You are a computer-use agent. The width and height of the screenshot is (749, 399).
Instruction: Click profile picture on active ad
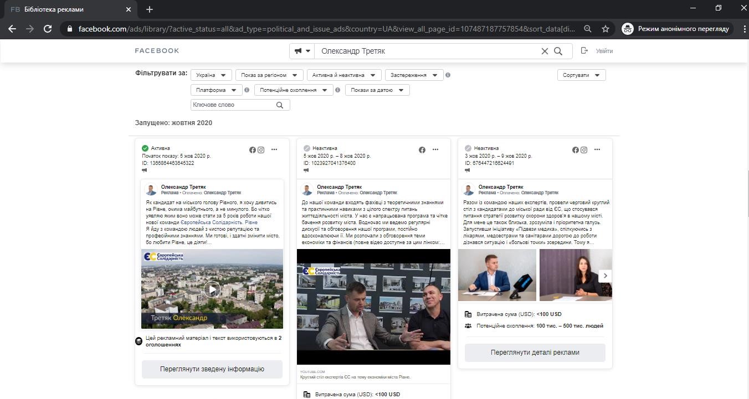151,190
